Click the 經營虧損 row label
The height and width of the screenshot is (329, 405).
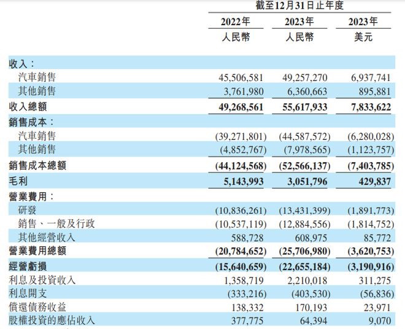28,267
